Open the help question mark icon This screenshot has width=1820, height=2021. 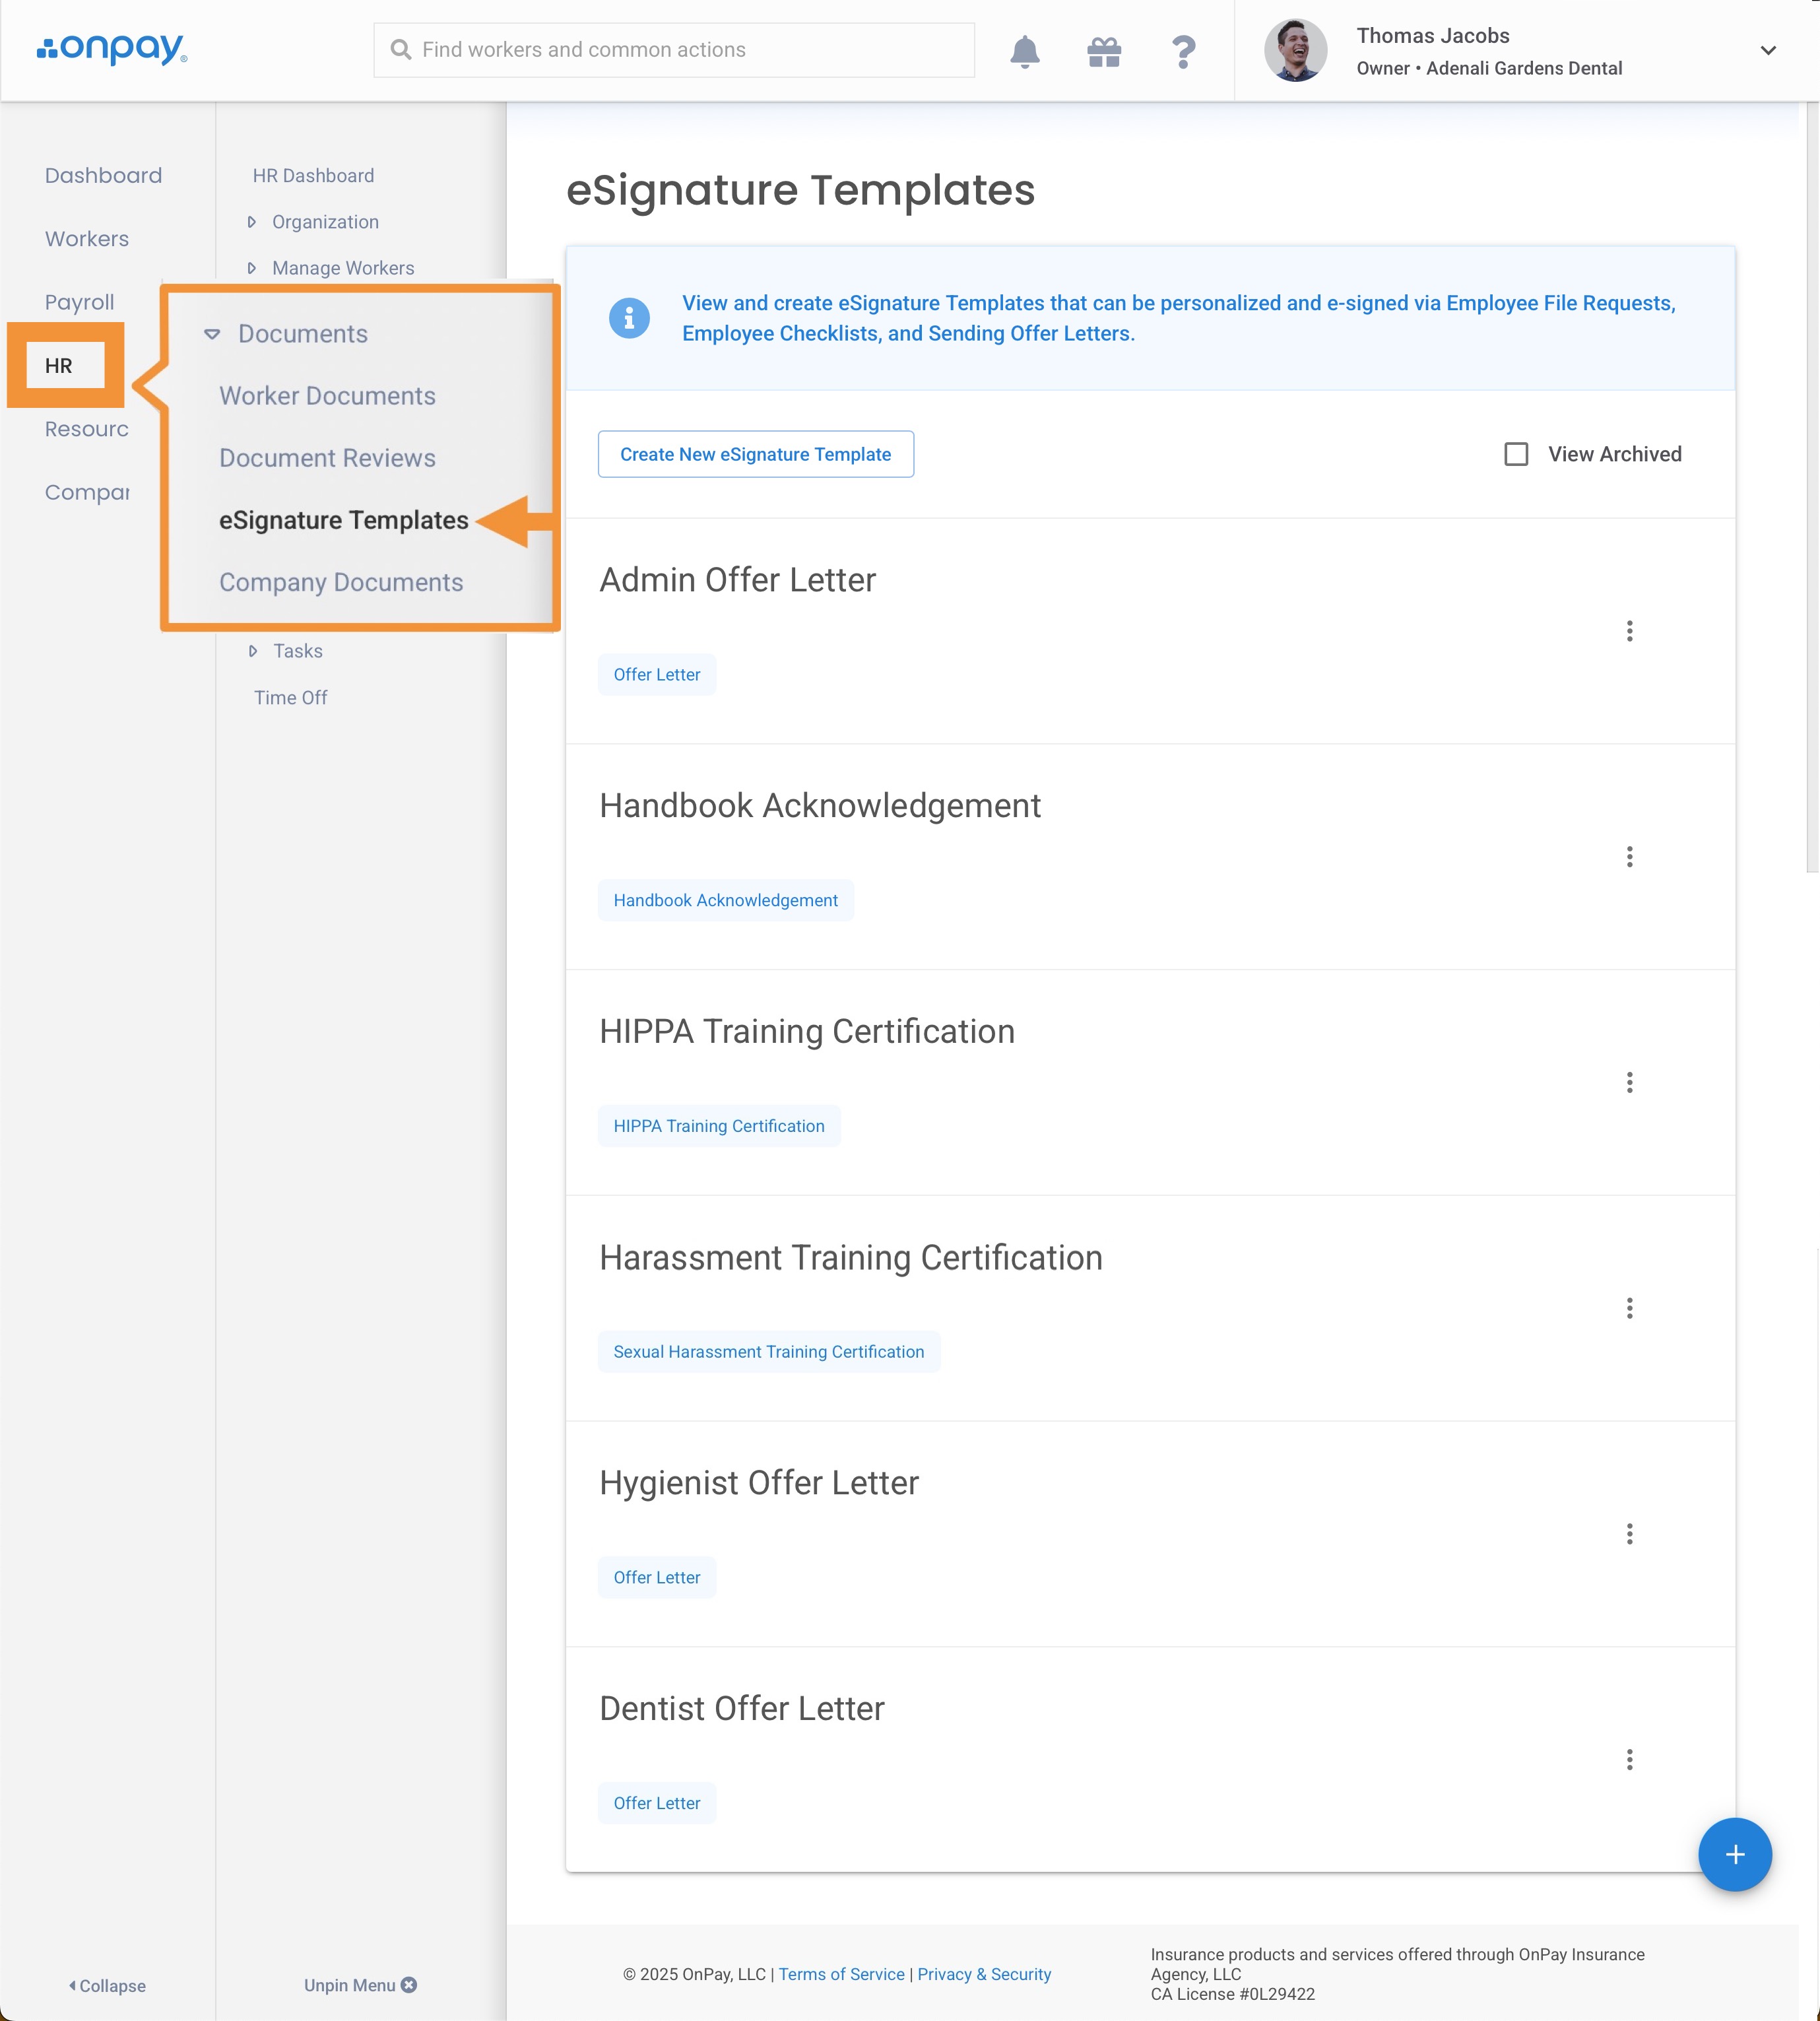tap(1183, 51)
